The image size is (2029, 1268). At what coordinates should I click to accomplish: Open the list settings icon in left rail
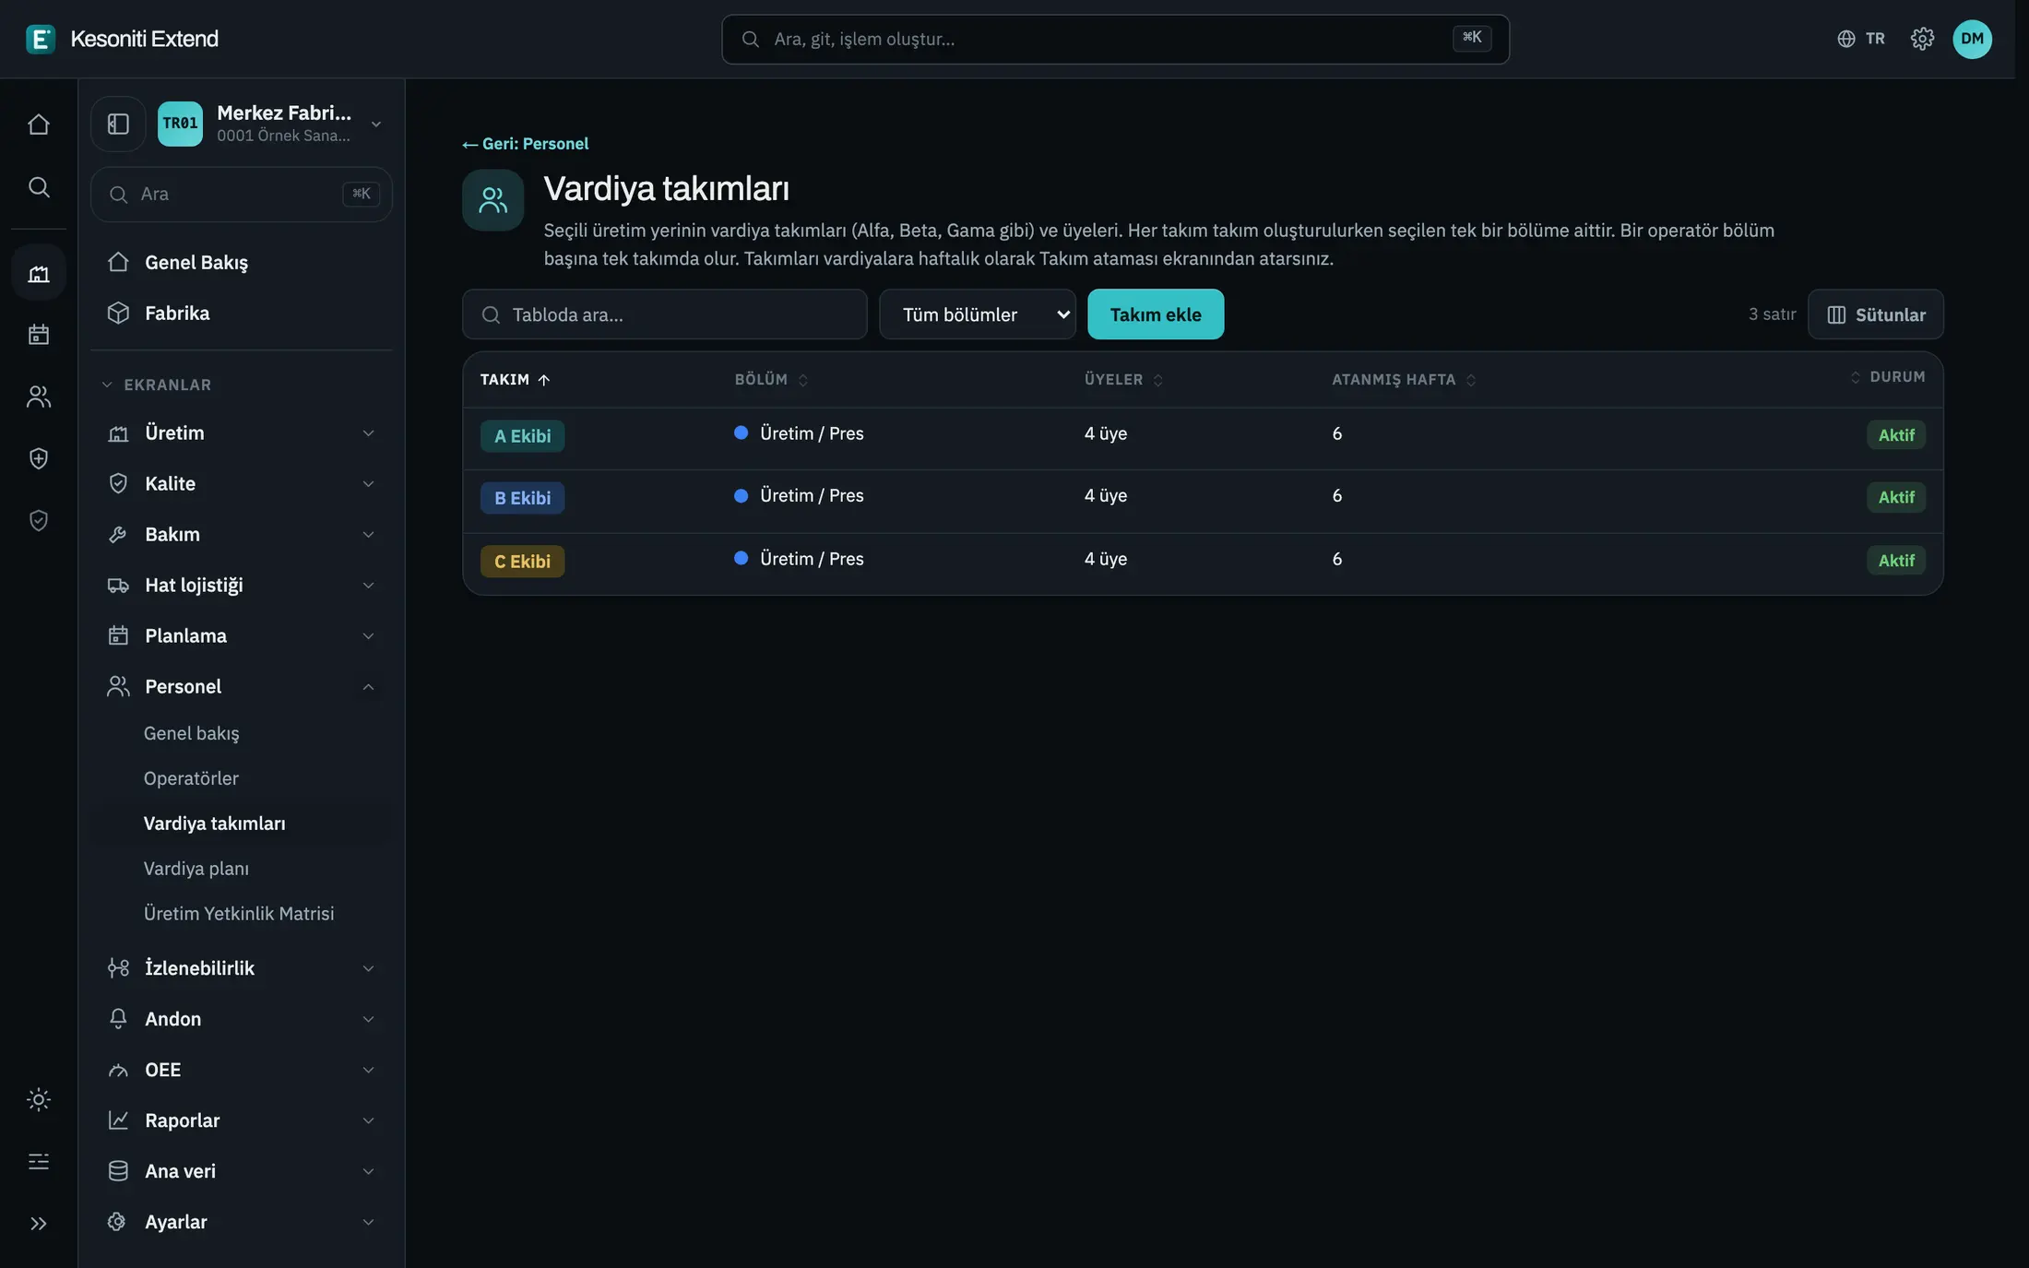(39, 1161)
